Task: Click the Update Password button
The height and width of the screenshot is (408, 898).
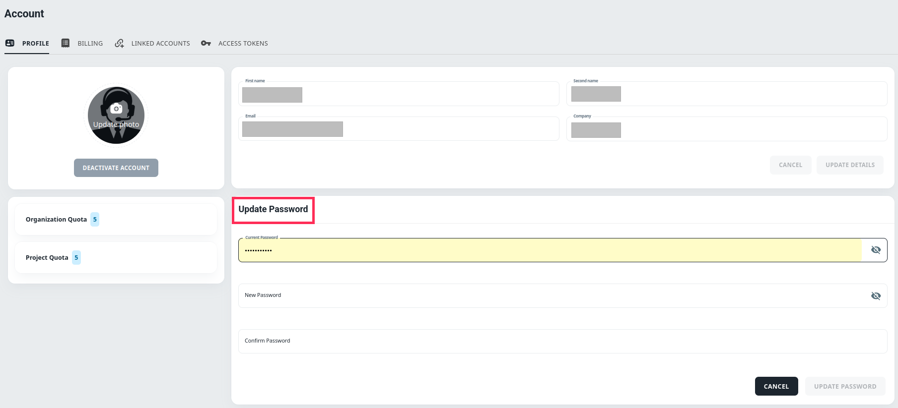Action: (845, 386)
